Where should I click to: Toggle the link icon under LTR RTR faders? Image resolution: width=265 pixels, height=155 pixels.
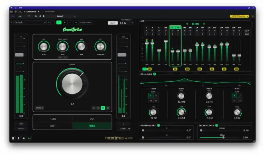pyautogui.click(x=236, y=69)
